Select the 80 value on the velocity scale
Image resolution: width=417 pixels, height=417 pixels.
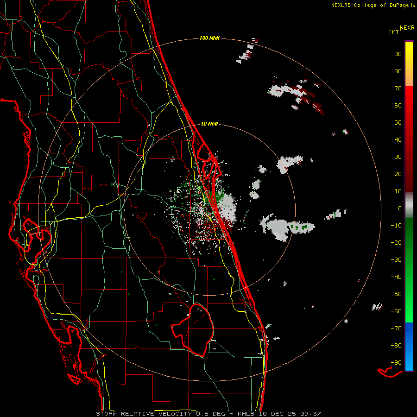click(398, 71)
